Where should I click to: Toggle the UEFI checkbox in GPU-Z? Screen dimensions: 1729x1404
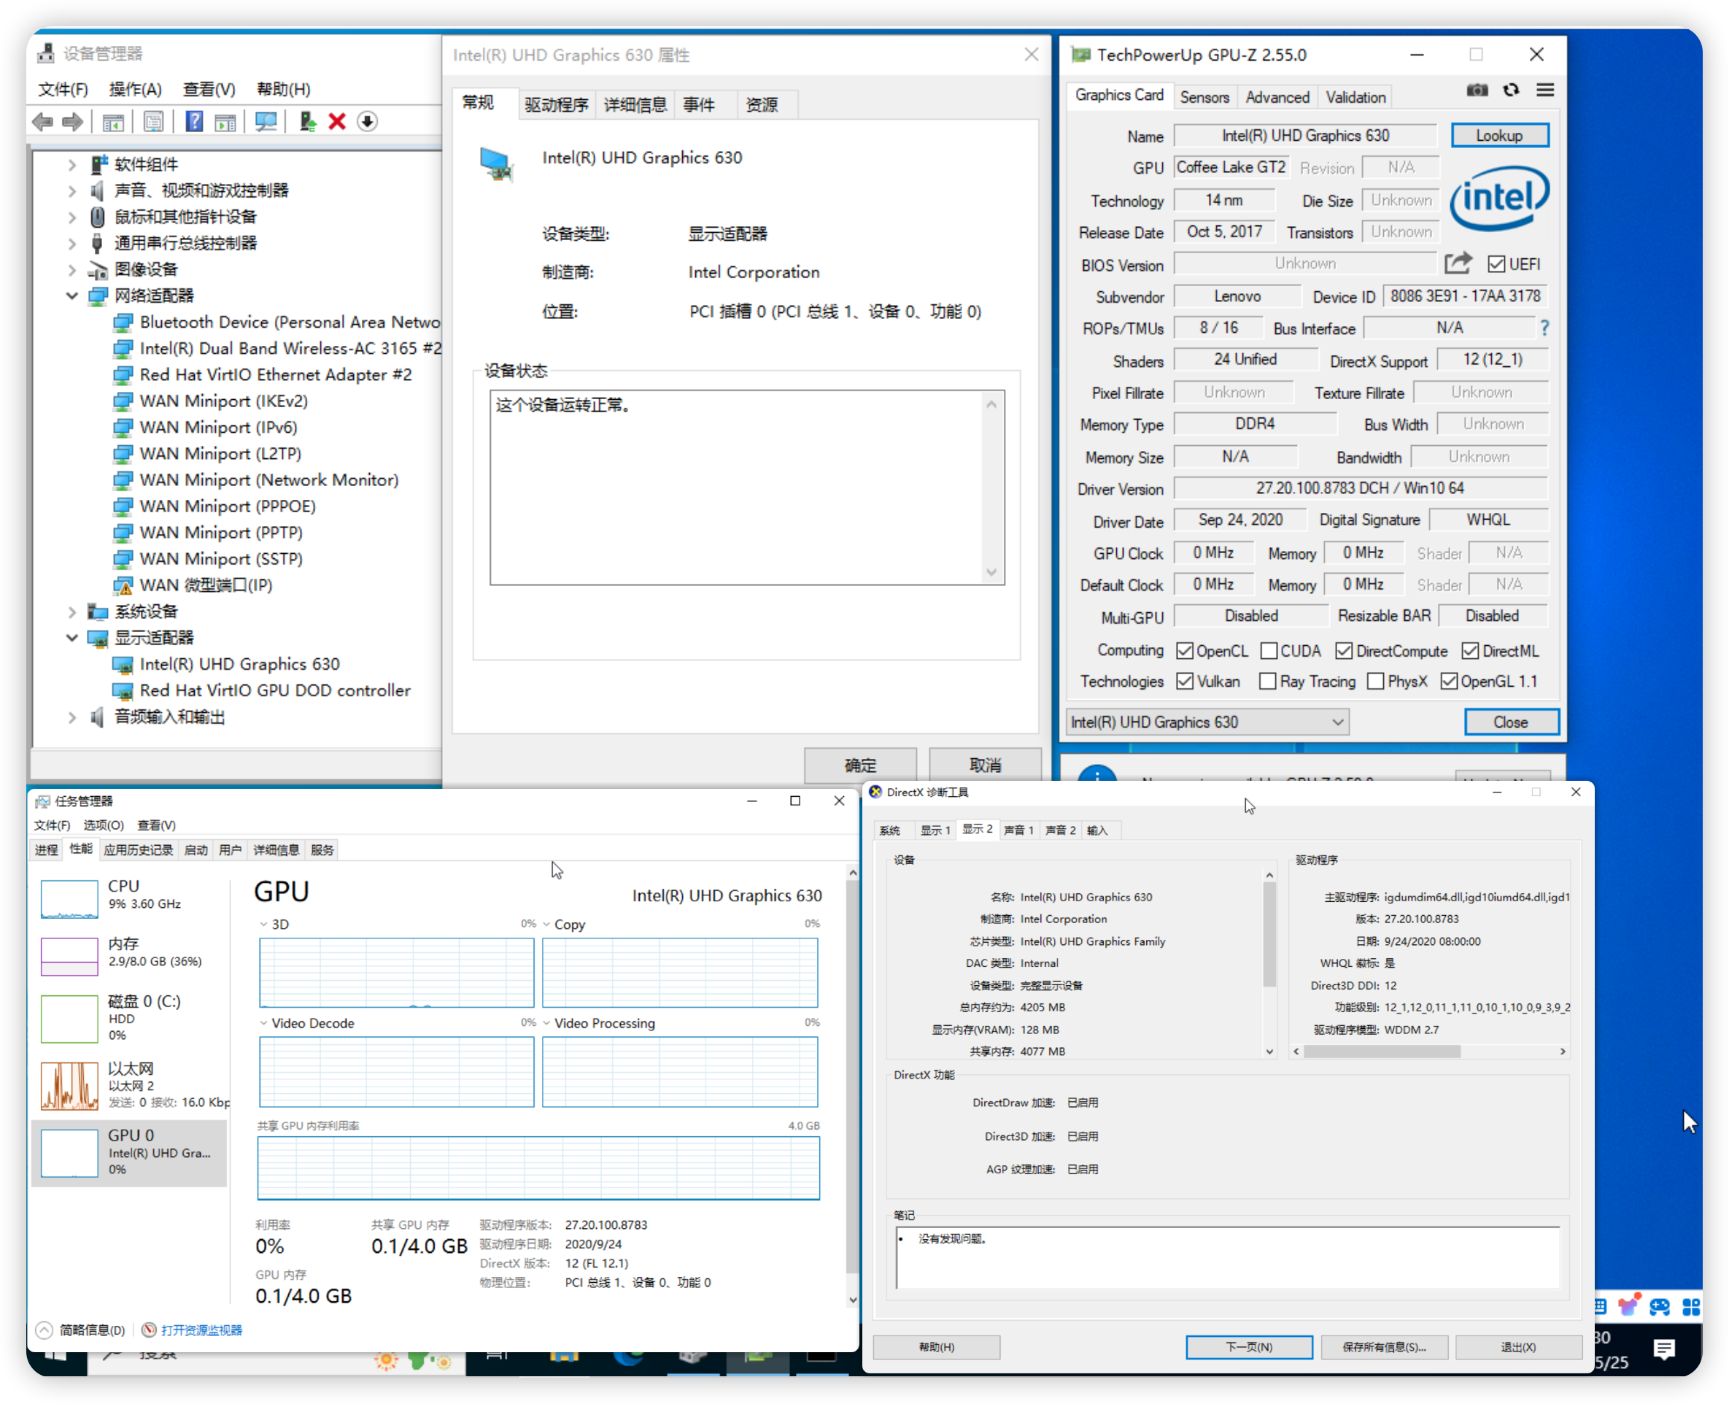pos(1497,264)
